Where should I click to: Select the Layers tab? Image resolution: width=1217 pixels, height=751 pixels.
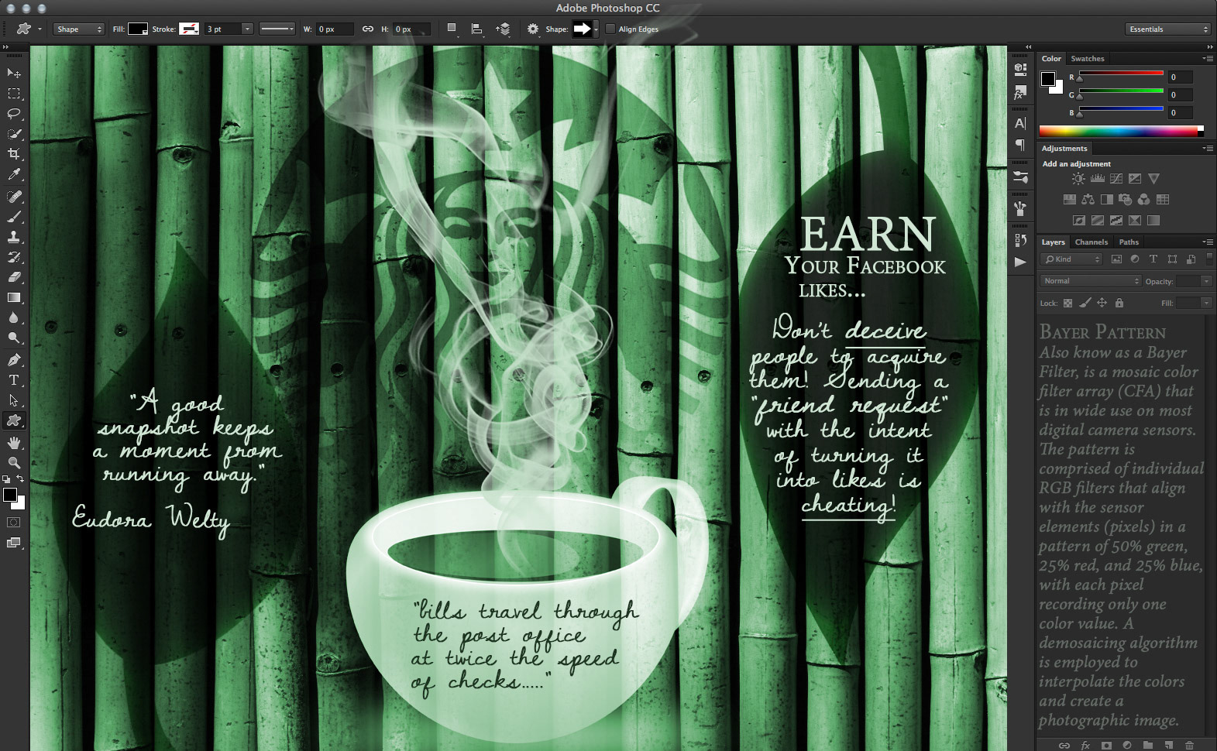[x=1053, y=242]
